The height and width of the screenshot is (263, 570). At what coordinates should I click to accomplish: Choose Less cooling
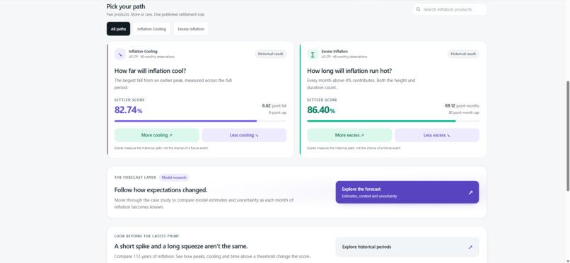coord(244,135)
